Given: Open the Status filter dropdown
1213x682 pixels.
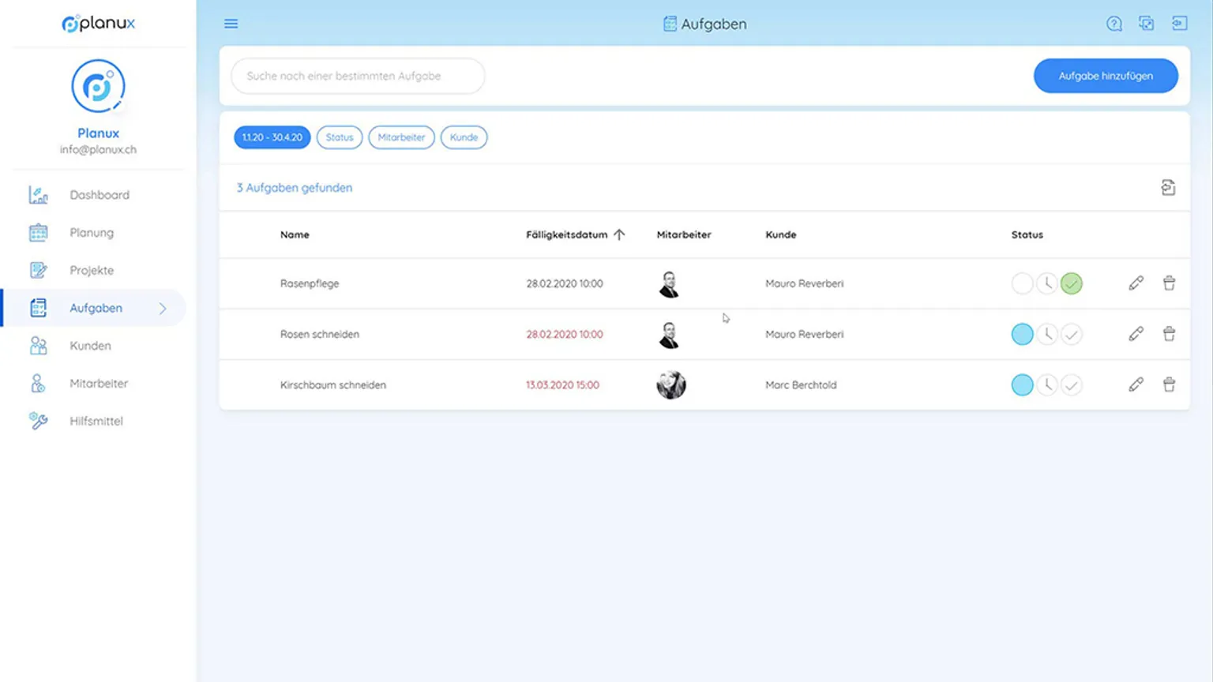Looking at the screenshot, I should point(339,137).
